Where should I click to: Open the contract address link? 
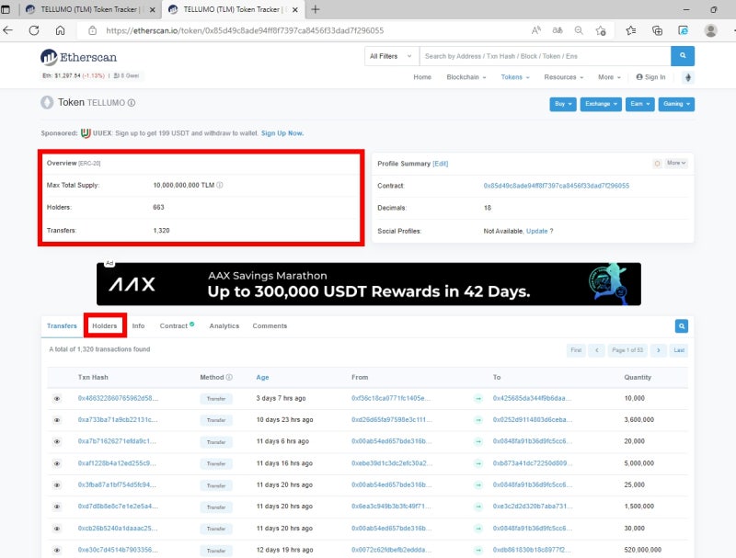(557, 186)
